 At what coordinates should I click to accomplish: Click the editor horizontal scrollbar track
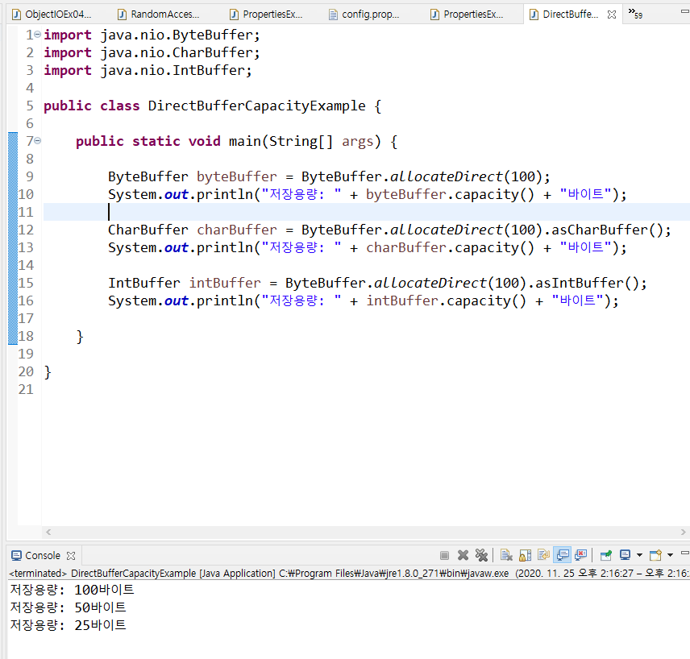366,533
